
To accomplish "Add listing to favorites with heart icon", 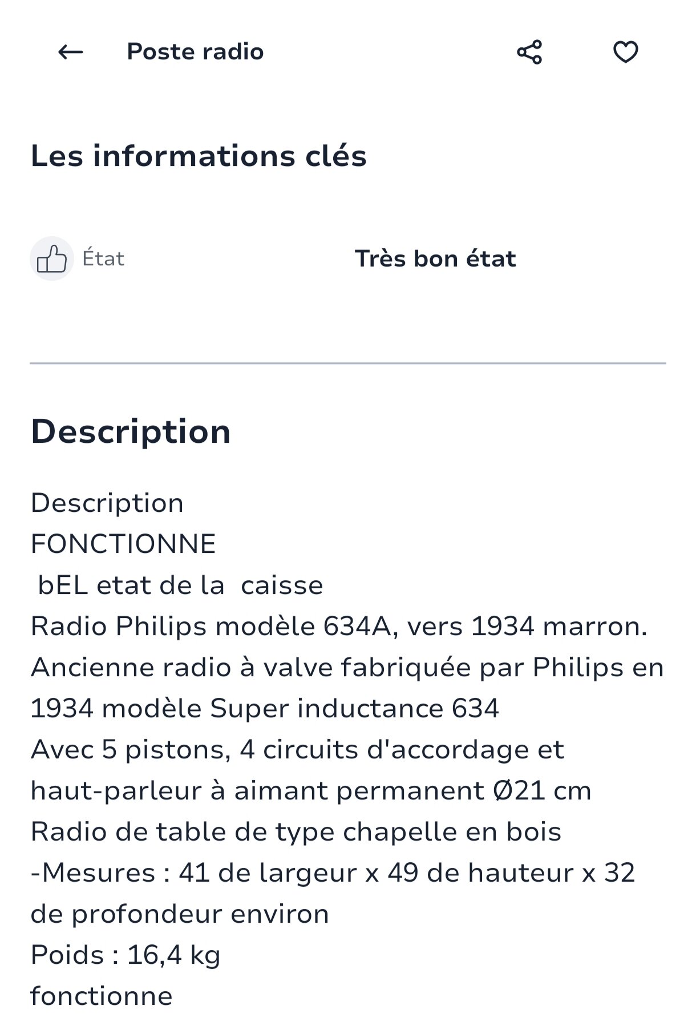I will point(625,52).
